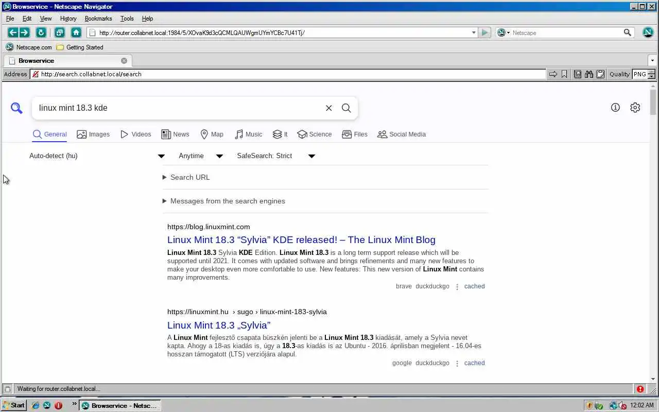Open the SafeSearch: Strict dropdown
The height and width of the screenshot is (412, 659).
click(x=276, y=156)
